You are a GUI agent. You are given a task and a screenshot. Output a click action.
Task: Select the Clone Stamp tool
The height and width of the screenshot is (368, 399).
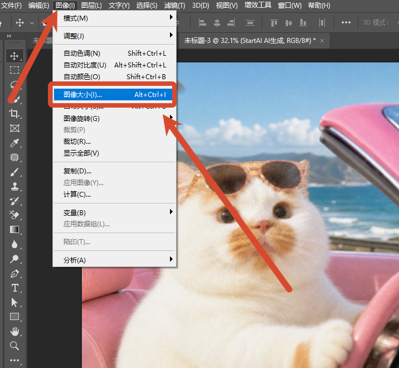(x=14, y=186)
